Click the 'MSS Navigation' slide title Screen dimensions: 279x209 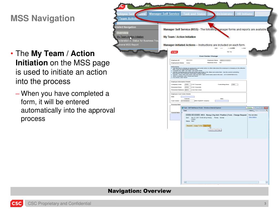tap(43, 18)
